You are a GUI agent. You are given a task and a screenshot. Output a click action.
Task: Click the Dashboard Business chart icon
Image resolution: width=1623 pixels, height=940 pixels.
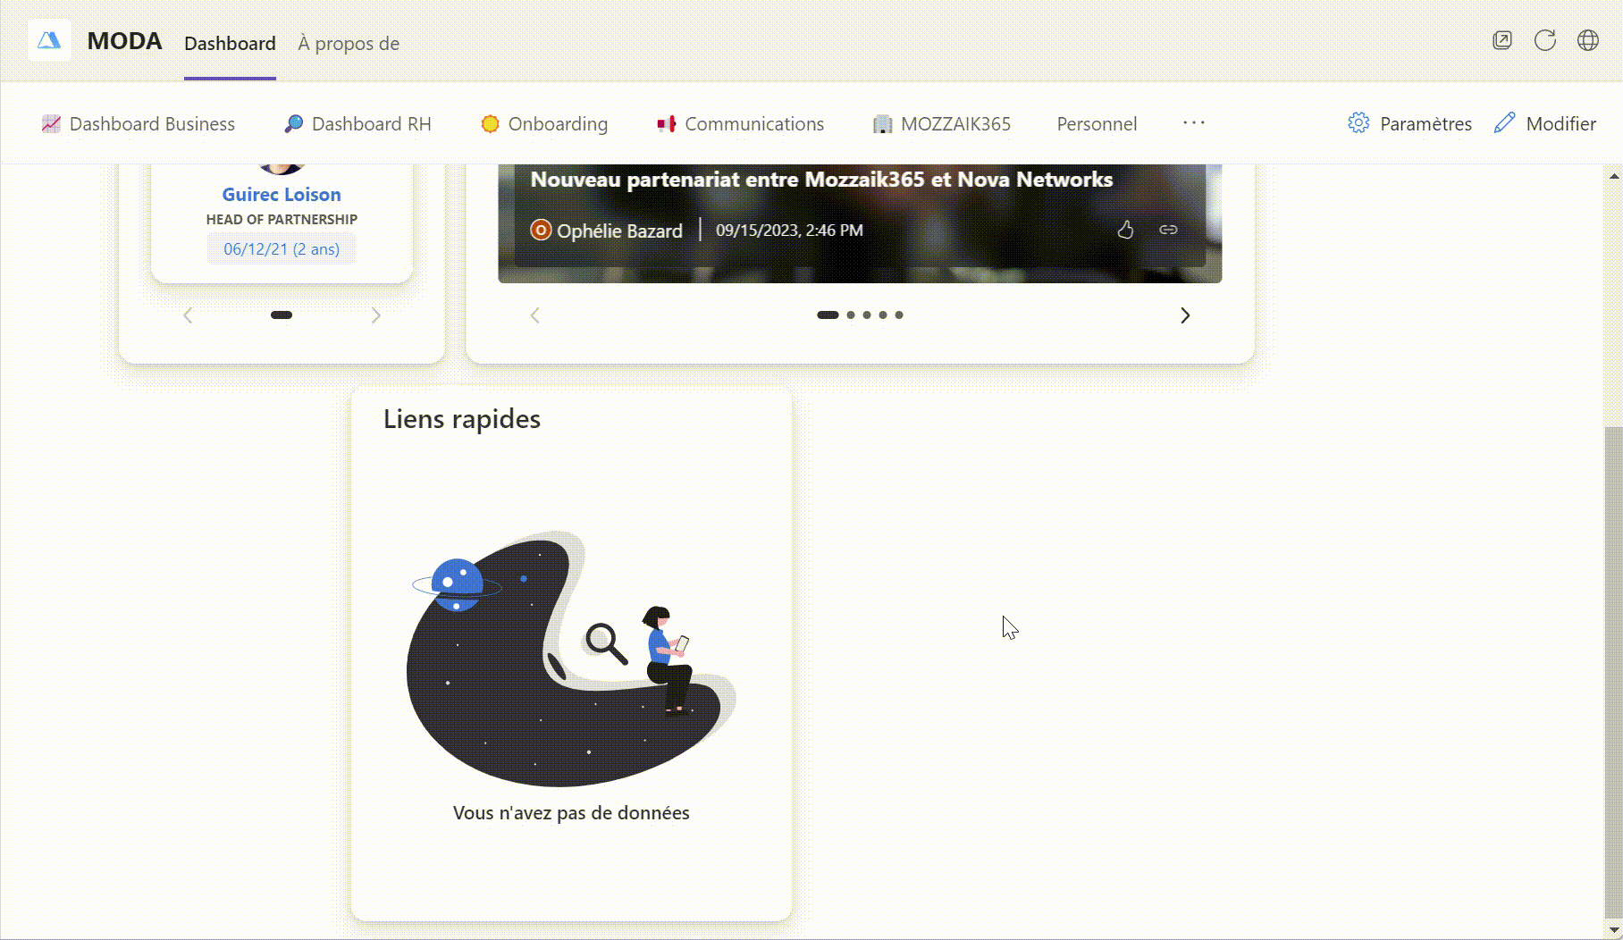coord(51,124)
